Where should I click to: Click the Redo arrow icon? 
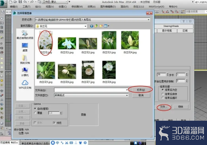tap(32, 2)
